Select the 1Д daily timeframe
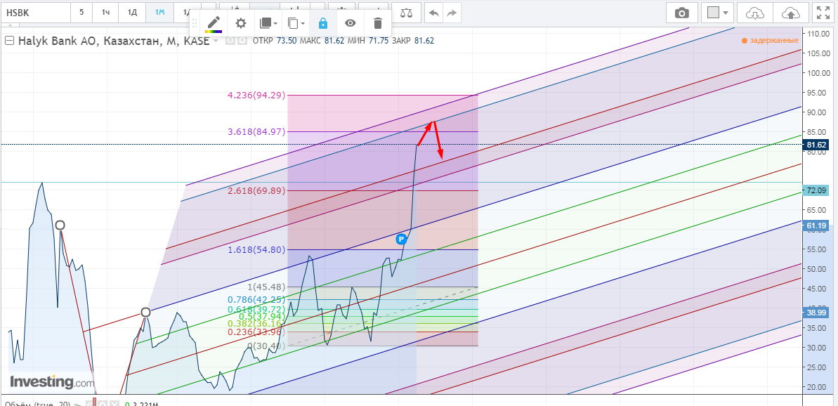838x406 pixels. tap(132, 12)
